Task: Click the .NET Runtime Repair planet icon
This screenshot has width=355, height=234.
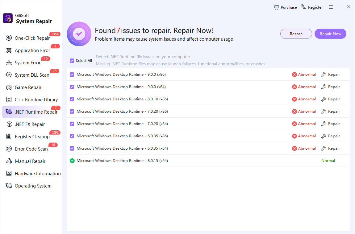Action: [9, 111]
